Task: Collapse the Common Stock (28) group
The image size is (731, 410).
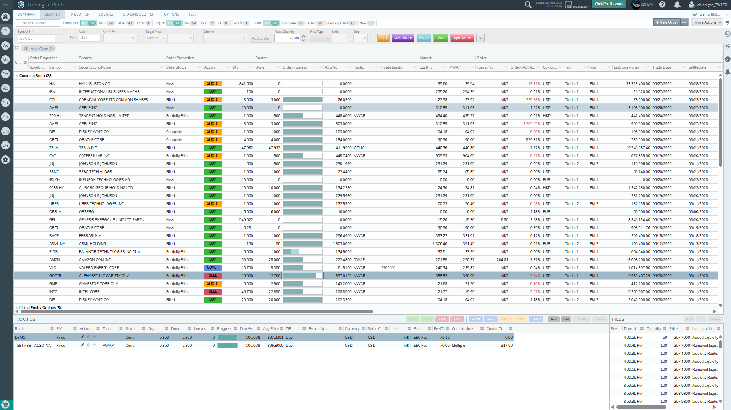Action: click(x=17, y=76)
